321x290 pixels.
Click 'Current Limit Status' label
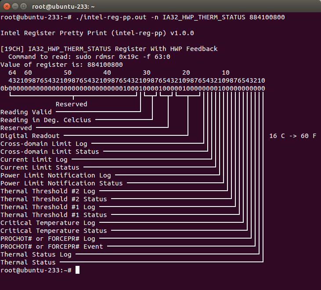pos(40,167)
